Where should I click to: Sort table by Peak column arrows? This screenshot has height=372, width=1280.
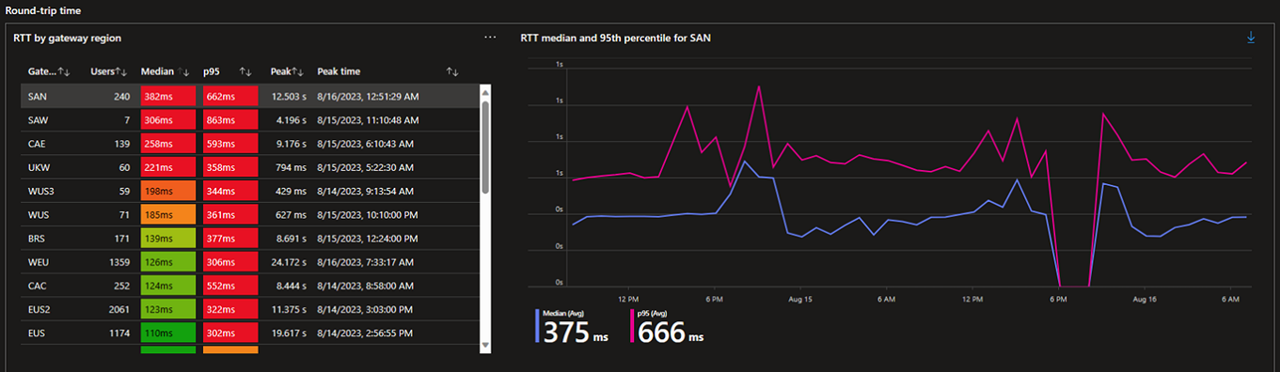(296, 71)
